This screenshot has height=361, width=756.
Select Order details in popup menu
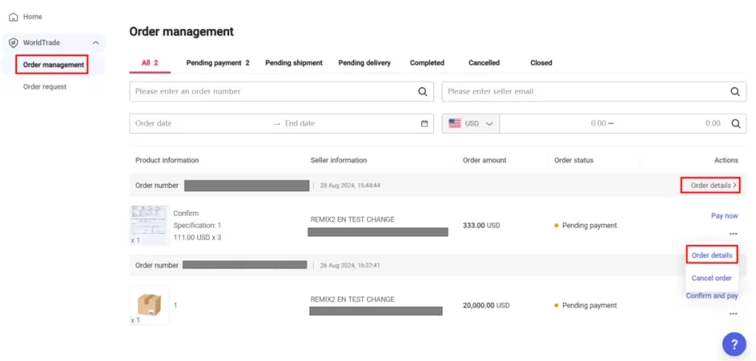712,255
